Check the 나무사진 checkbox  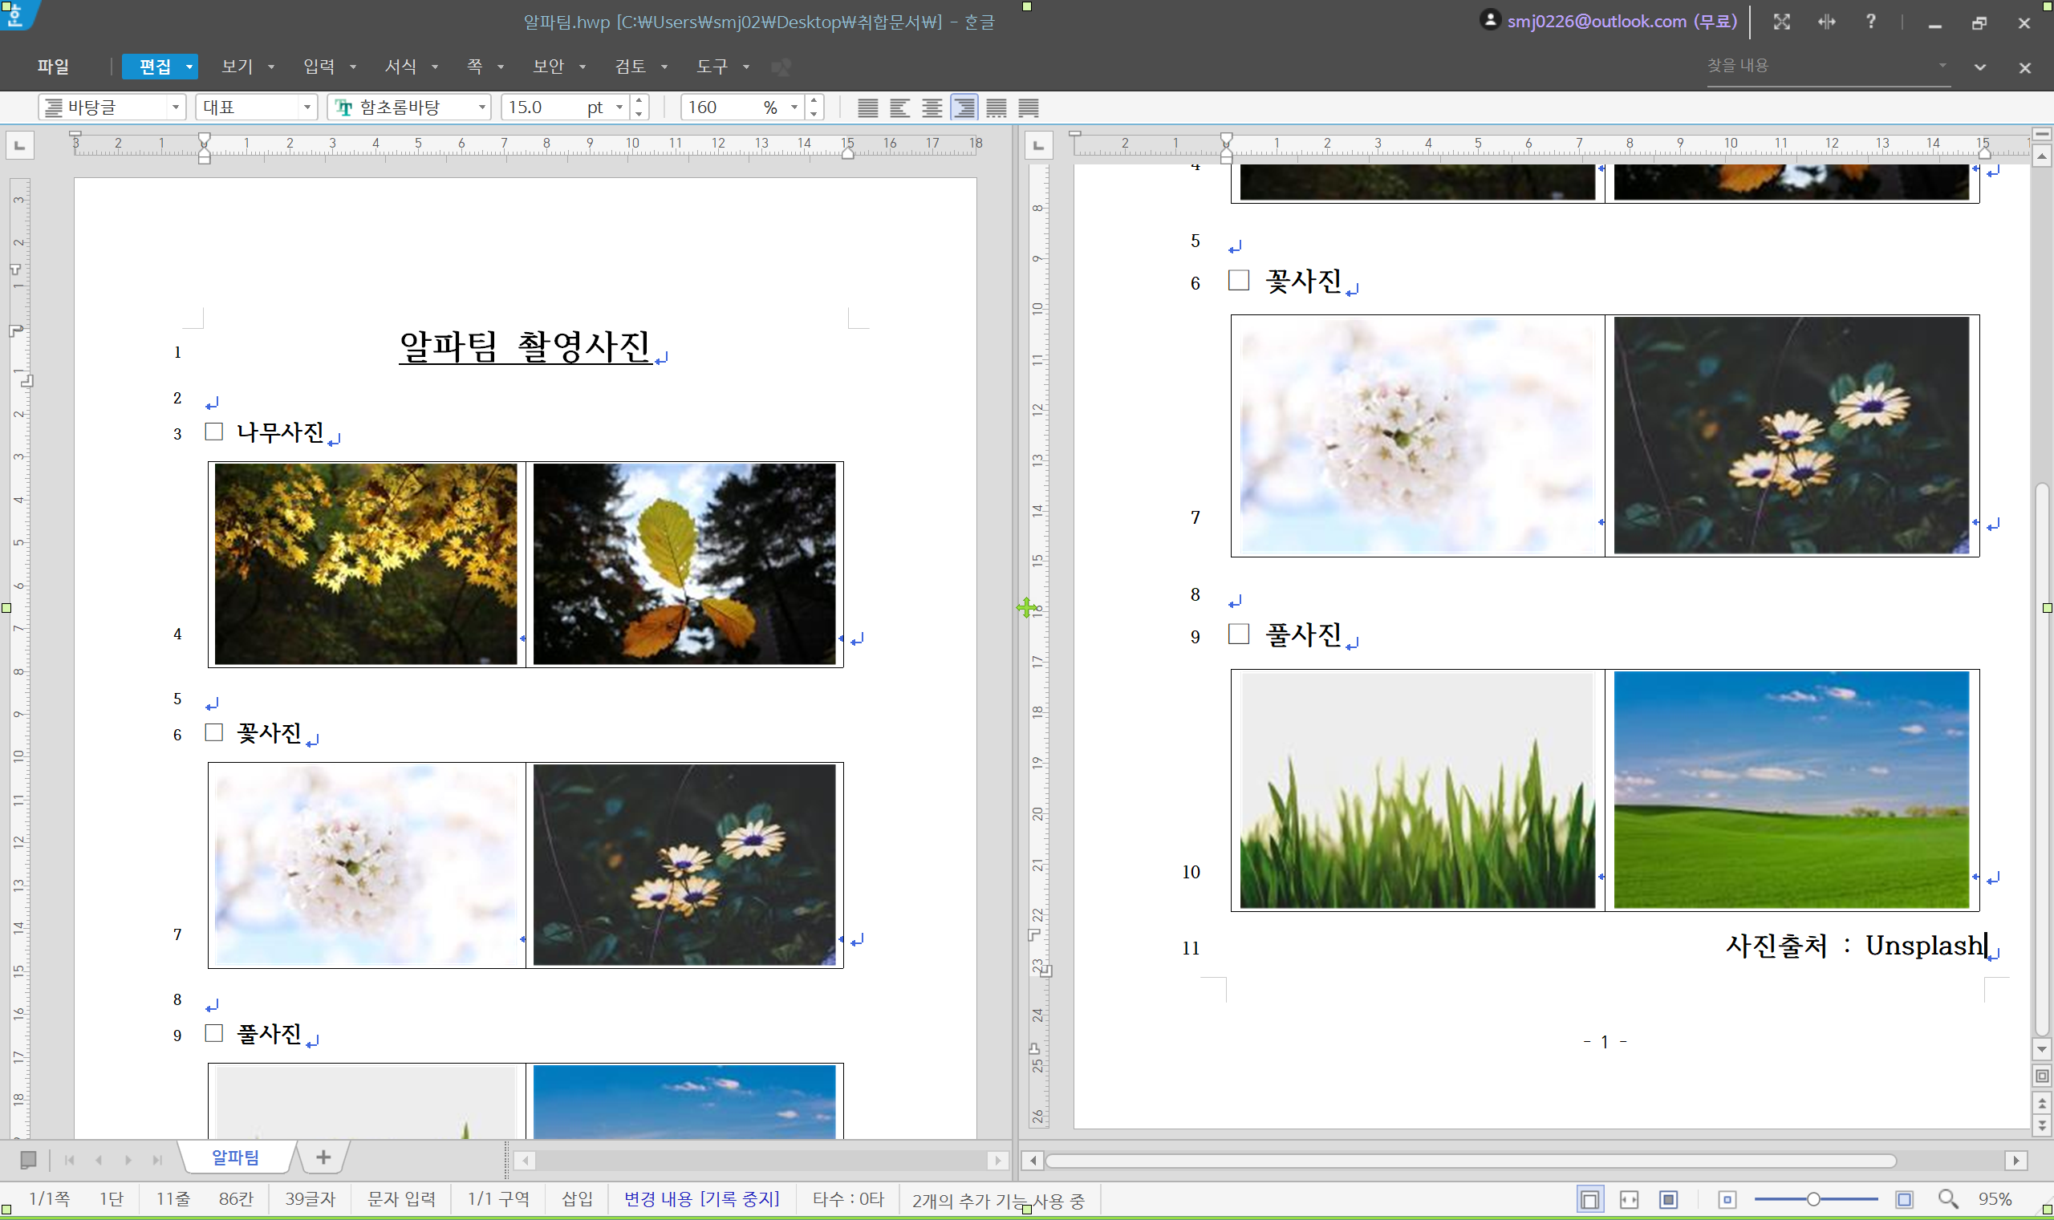(x=213, y=432)
